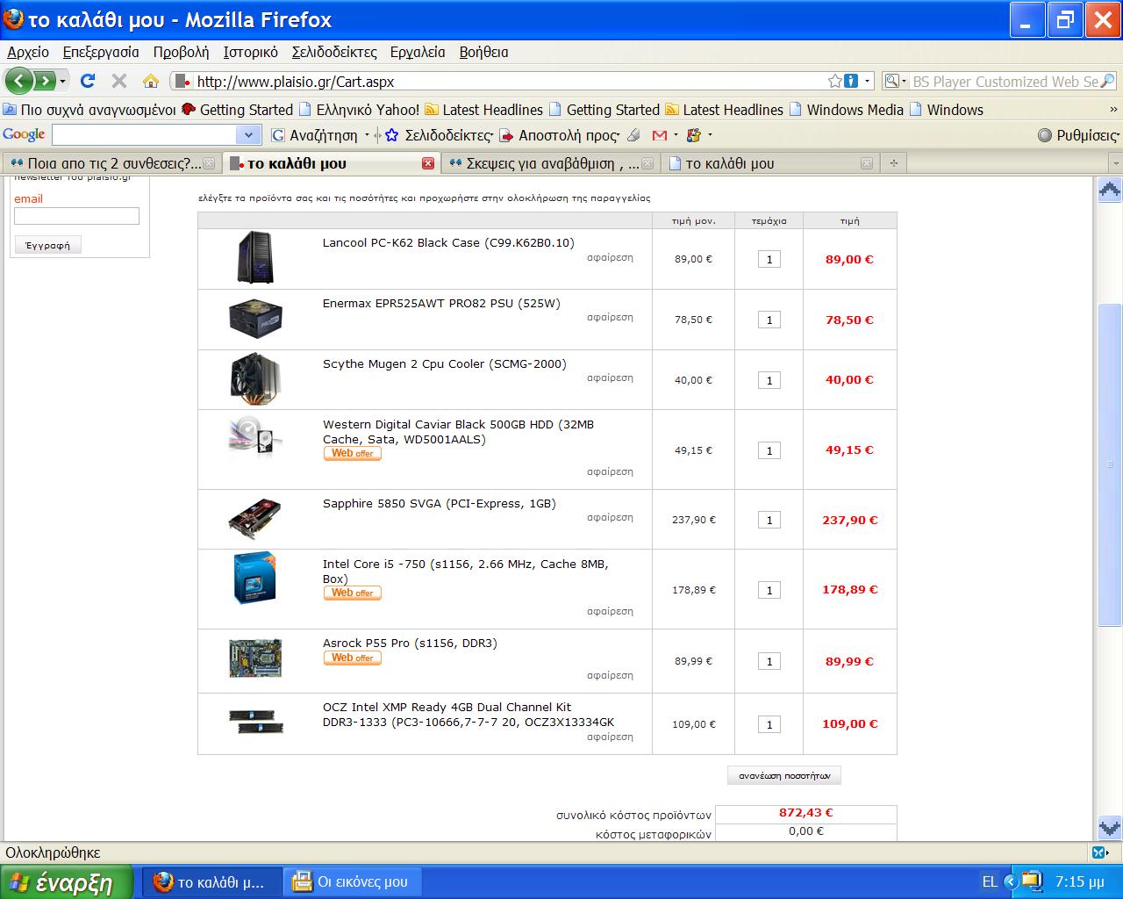Open the Gmail icon in Google toolbar
1123x899 pixels.
point(659,135)
